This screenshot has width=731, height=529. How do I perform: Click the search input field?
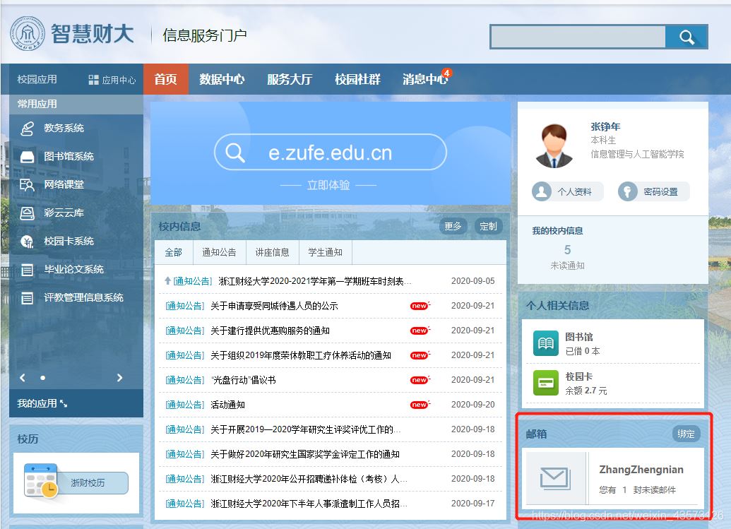[x=578, y=36]
